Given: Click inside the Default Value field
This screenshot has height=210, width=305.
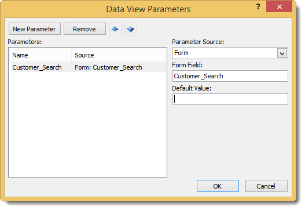Looking at the screenshot, I should [x=230, y=99].
